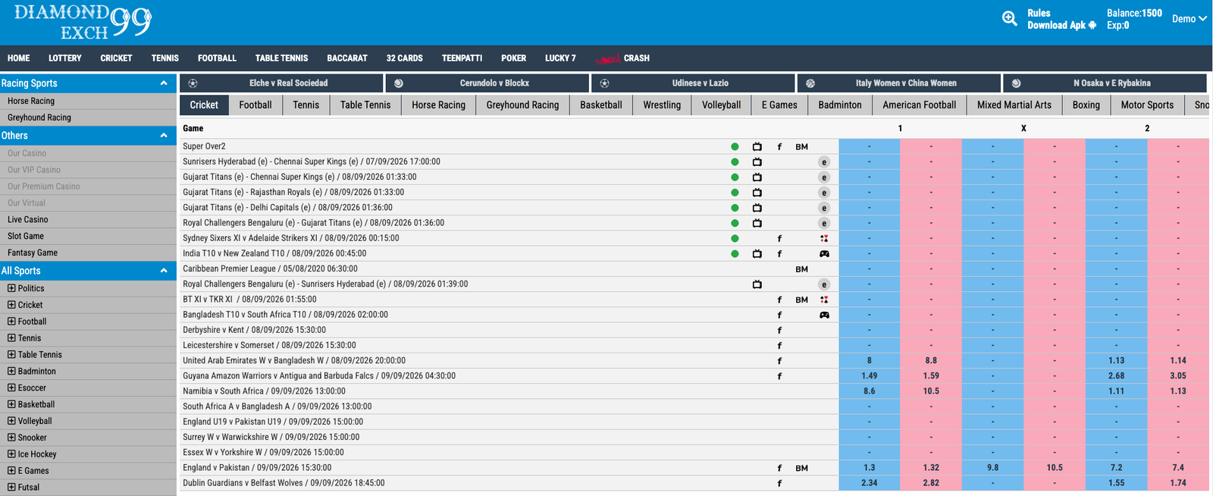The height and width of the screenshot is (496, 1213).
Task: Click BM icon on Caribbean Premier League row
Action: [x=801, y=269]
